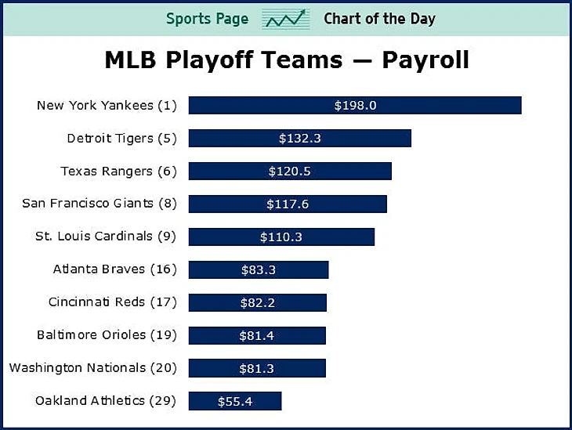Click the New York Yankees (1) label
Screen dimensions: 572x430
coord(107,106)
